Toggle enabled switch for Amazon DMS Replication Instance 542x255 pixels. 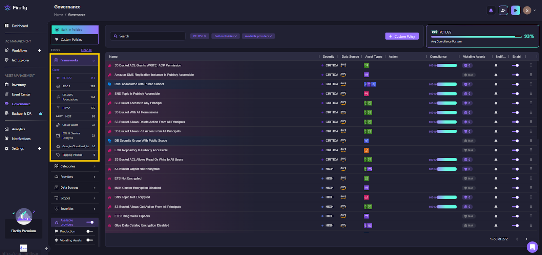515,75
